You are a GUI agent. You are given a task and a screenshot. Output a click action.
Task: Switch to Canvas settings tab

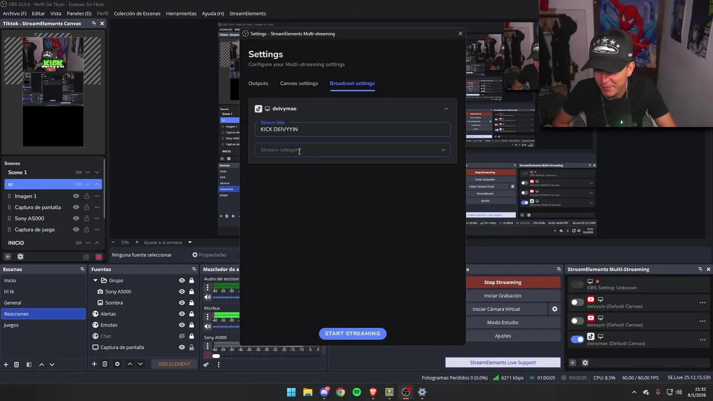pos(299,84)
